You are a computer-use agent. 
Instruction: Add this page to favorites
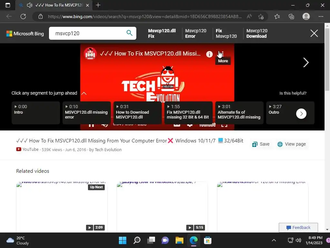coord(261,16)
